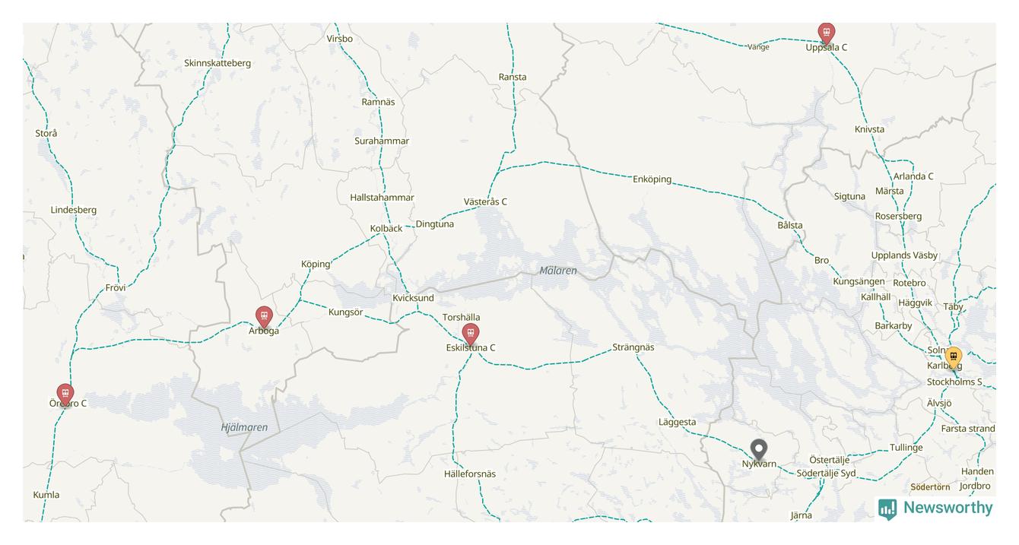The image size is (1019, 545).
Task: Select the Skinnskatteberg town label
Action: [217, 63]
